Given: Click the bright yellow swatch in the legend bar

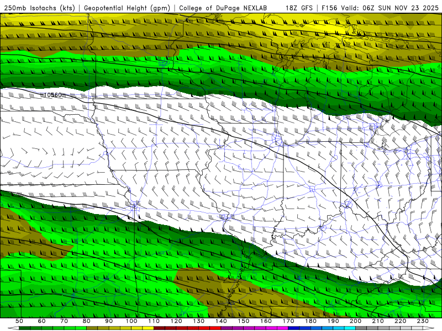Looking at the screenshot, I should pos(148,328).
